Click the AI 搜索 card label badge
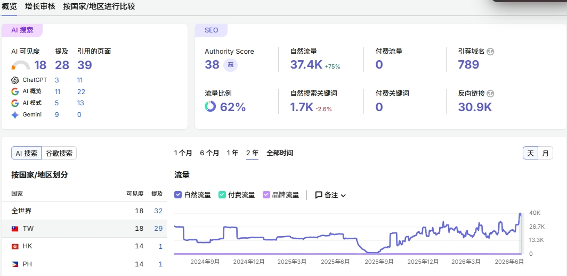Viewport: 567px width, 276px height. [22, 30]
